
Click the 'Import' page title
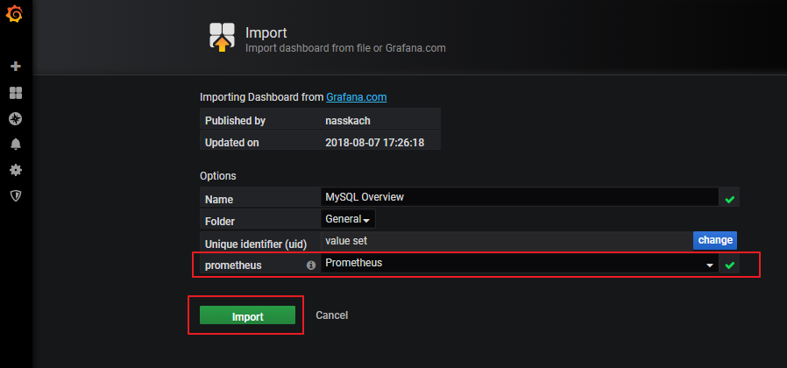pos(266,32)
